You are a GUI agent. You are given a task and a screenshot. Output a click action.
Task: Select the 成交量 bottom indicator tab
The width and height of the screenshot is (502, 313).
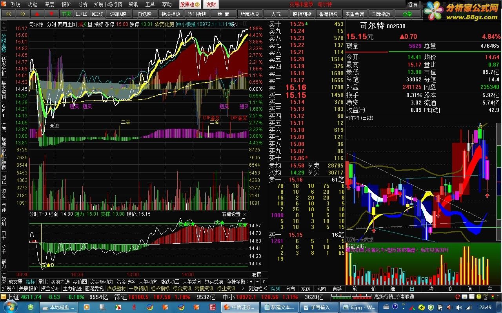tap(15, 282)
